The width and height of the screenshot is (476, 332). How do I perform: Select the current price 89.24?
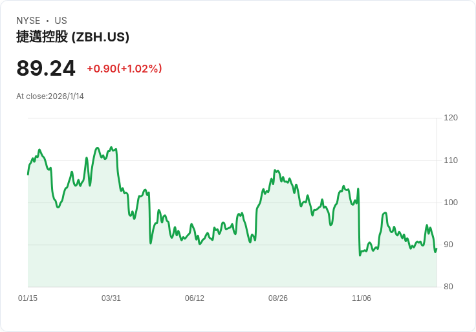tap(46, 68)
